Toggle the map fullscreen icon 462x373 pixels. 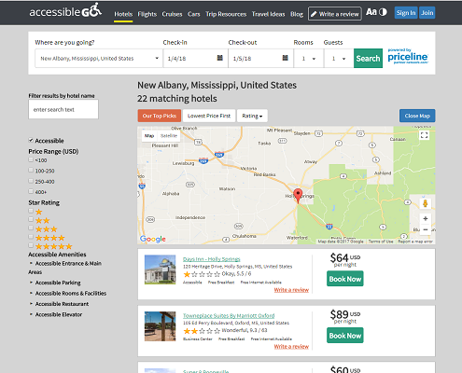coord(424,135)
